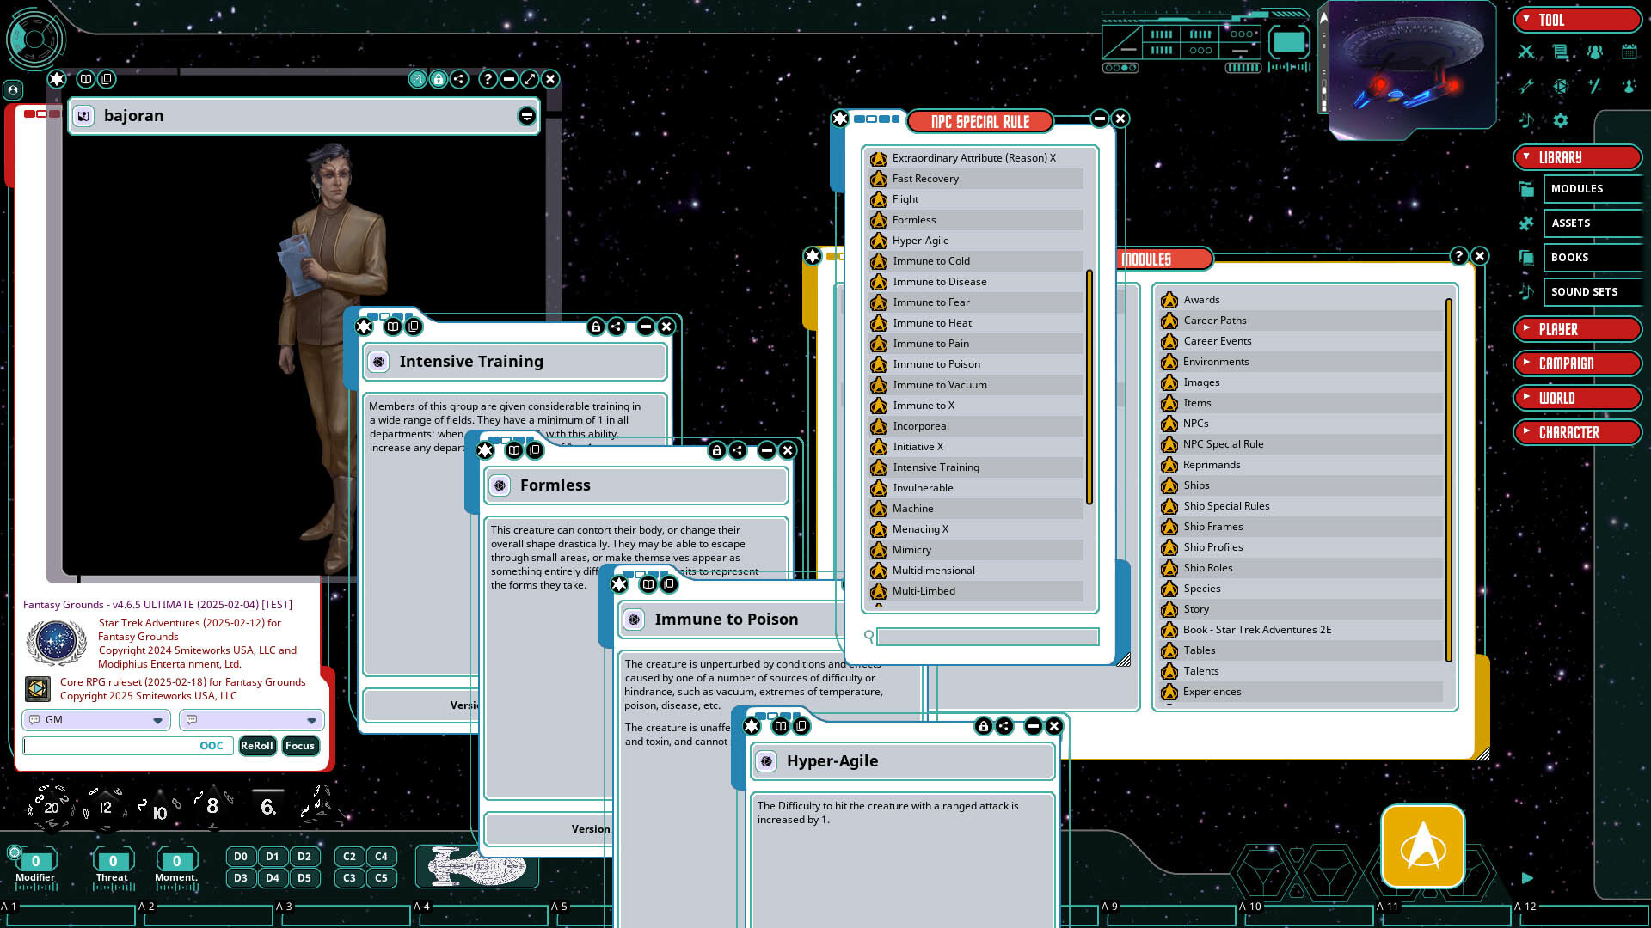This screenshot has height=928, width=1651.
Task: Toggle the lock on the Hyper-Agile window
Action: coord(984,726)
